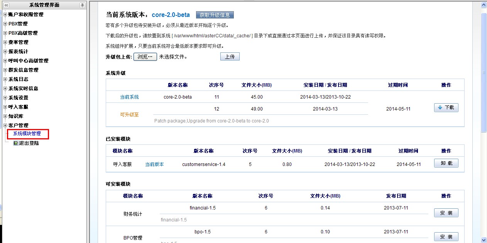Expand the 呼叫中心高级管理 plus icon
Viewport: 487px width, 243px height.
coord(5,61)
